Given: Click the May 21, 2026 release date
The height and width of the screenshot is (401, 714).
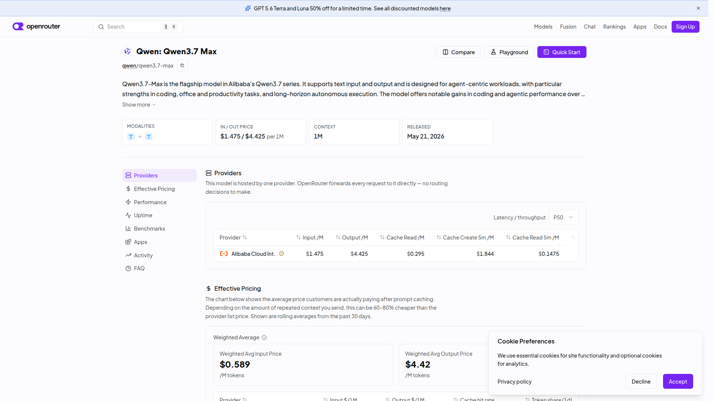Looking at the screenshot, I should point(425,136).
